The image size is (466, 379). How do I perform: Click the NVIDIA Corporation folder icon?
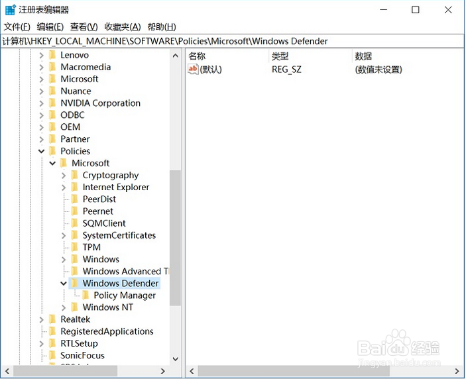coord(52,103)
